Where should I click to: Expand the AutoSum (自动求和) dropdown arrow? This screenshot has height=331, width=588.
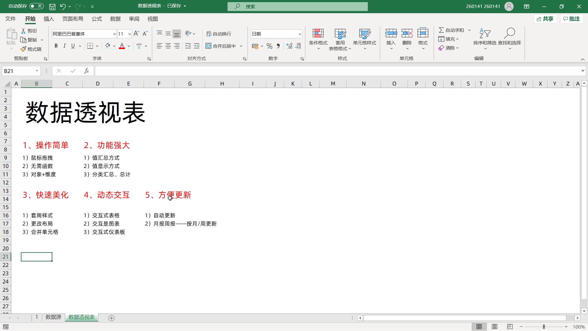tap(469, 30)
